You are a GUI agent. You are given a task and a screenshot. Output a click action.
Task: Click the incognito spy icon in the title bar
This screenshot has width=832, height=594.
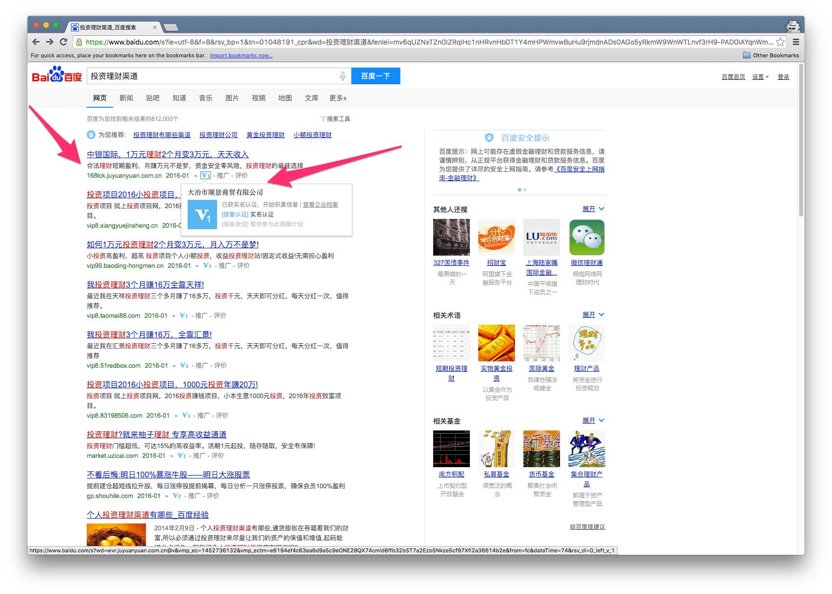pyautogui.click(x=792, y=26)
